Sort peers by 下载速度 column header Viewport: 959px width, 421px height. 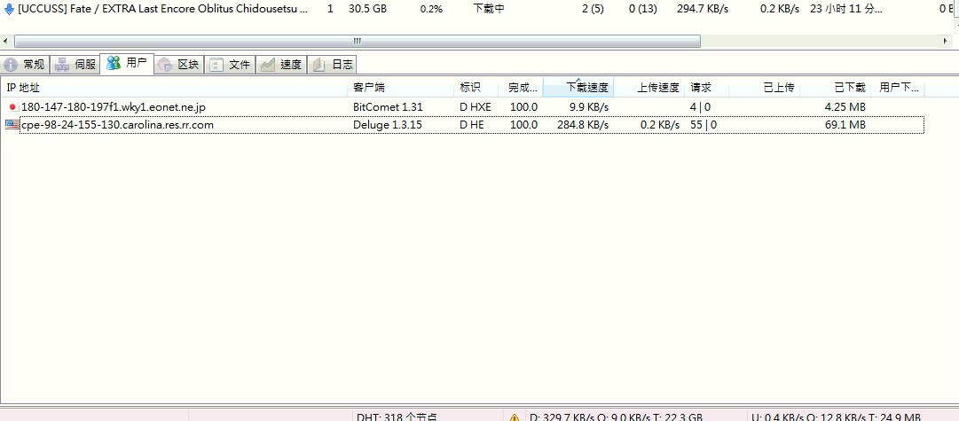578,88
